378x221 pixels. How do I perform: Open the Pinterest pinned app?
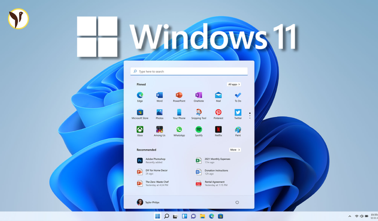(x=218, y=114)
